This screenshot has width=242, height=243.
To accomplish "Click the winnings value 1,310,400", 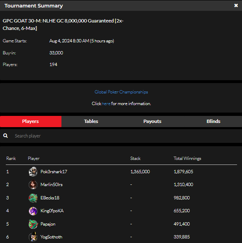I will click(183, 184).
